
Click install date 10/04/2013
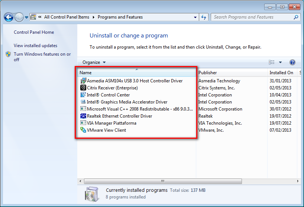(280, 95)
